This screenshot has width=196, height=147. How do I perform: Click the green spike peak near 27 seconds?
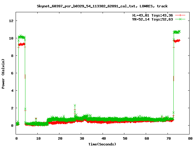(x=75, y=105)
